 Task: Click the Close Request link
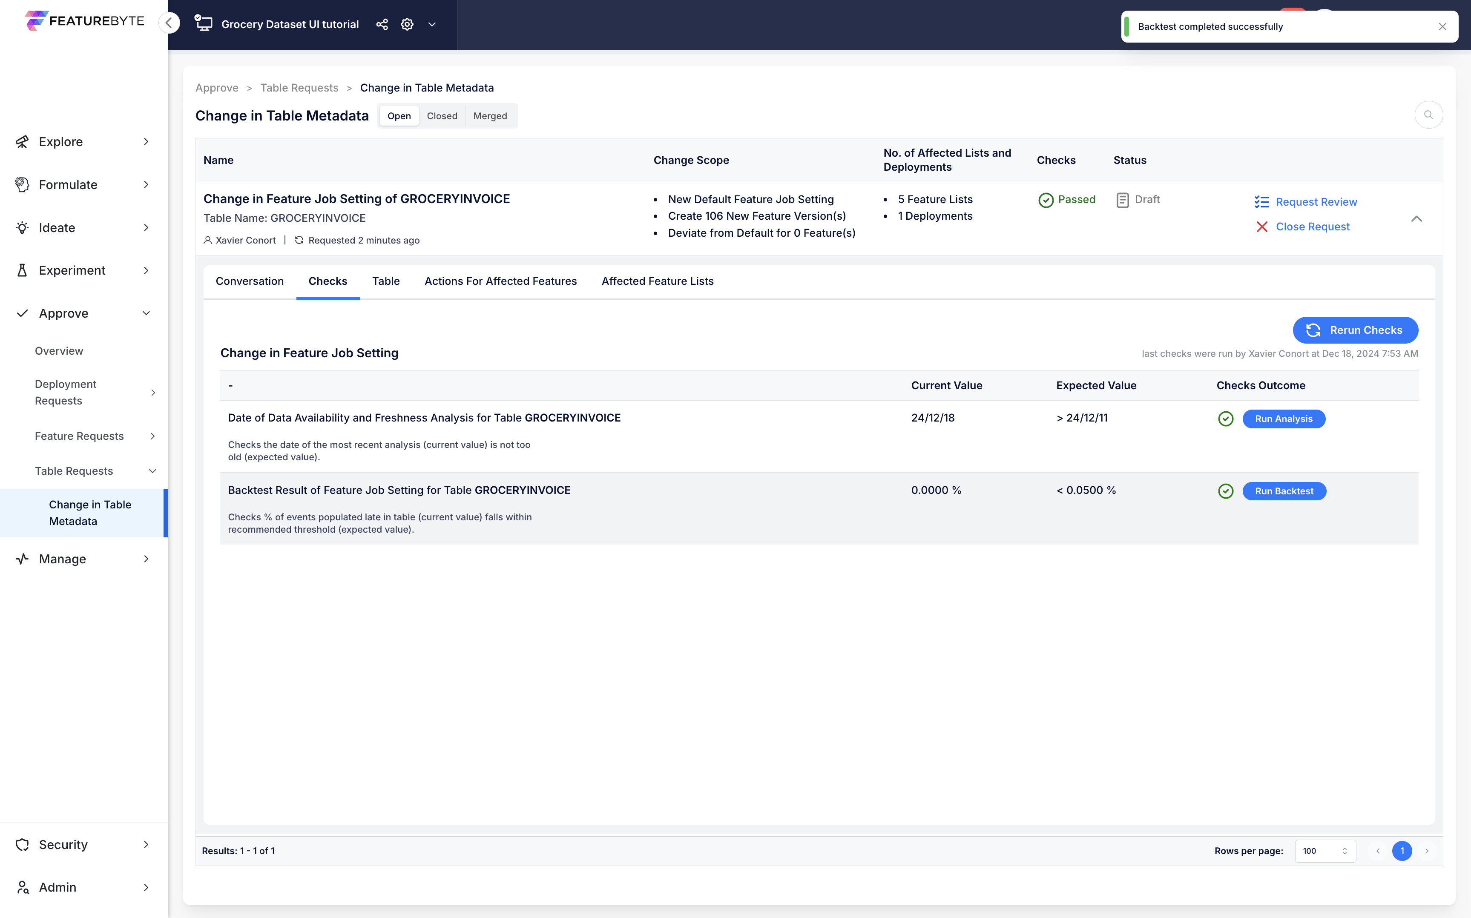point(1313,227)
